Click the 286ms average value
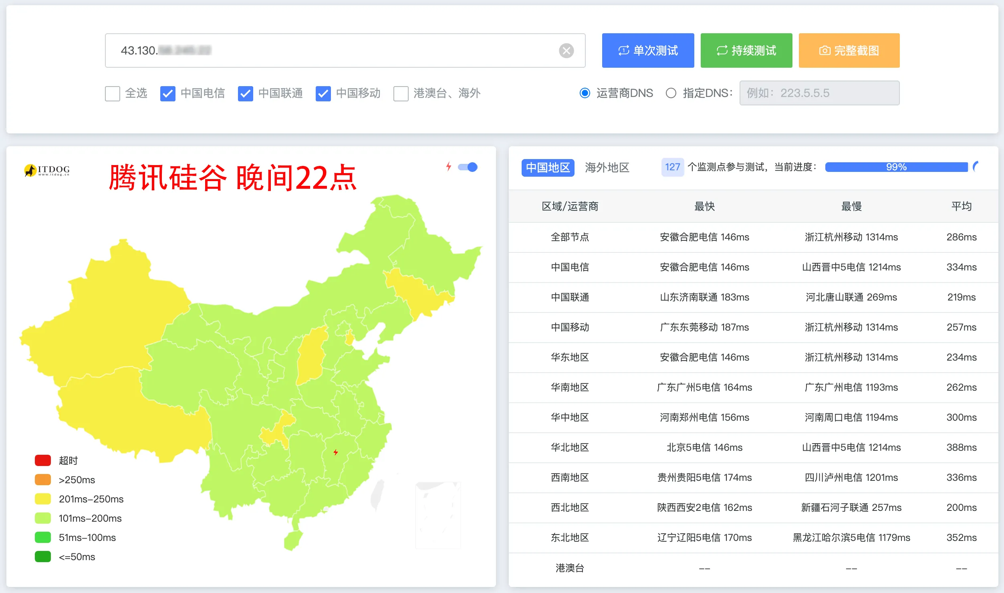Image resolution: width=1004 pixels, height=593 pixels. pyautogui.click(x=961, y=237)
